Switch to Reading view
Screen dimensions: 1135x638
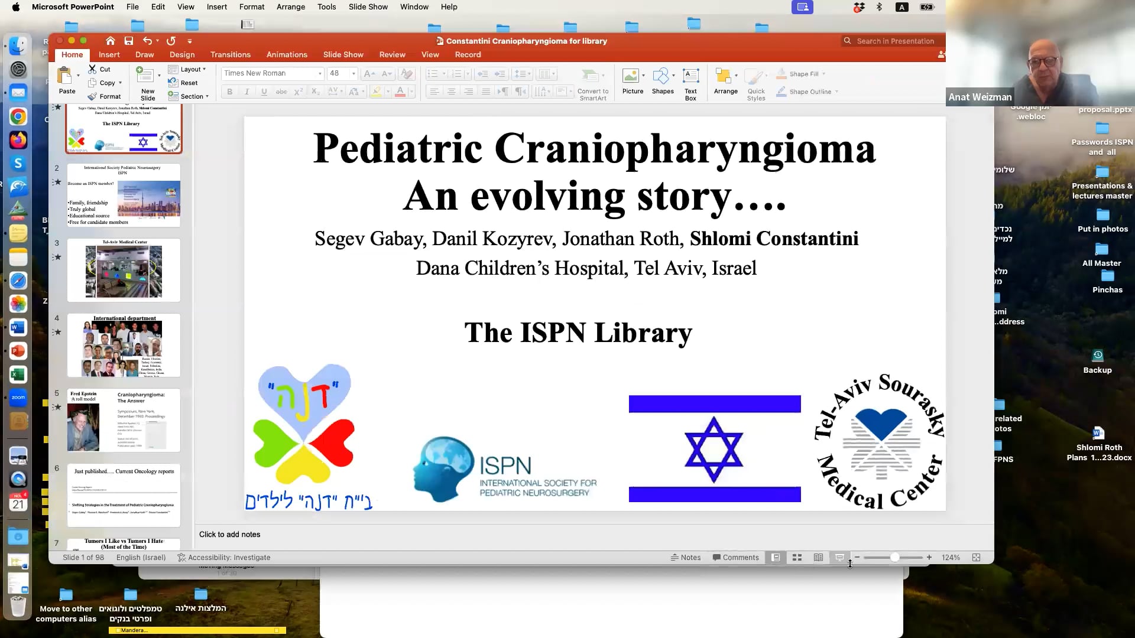pyautogui.click(x=818, y=558)
